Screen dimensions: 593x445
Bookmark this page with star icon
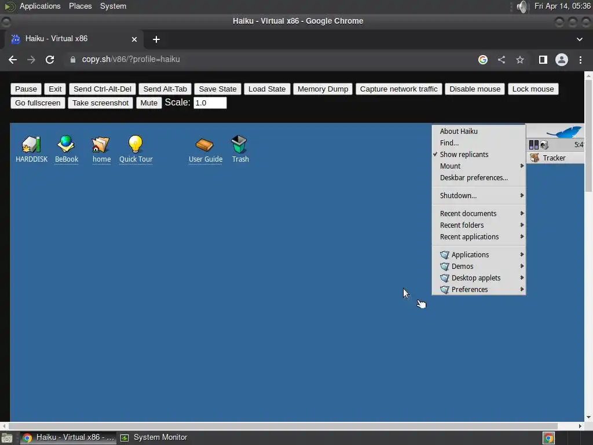520,60
